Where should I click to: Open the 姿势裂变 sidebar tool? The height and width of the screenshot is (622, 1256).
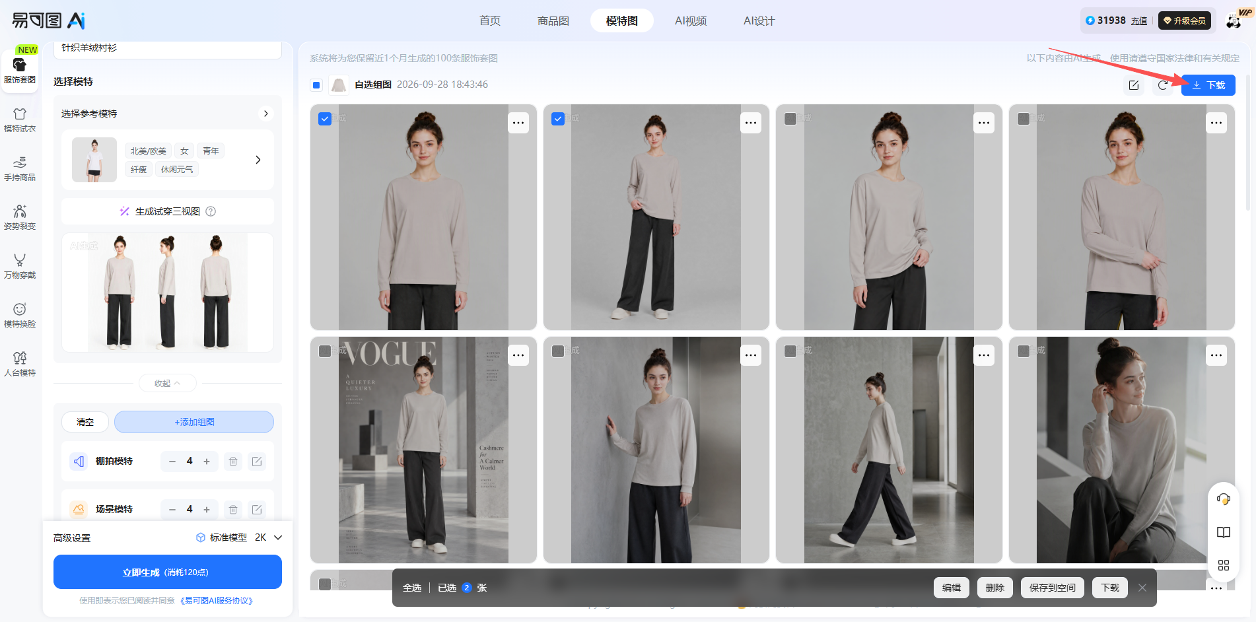pyautogui.click(x=20, y=218)
